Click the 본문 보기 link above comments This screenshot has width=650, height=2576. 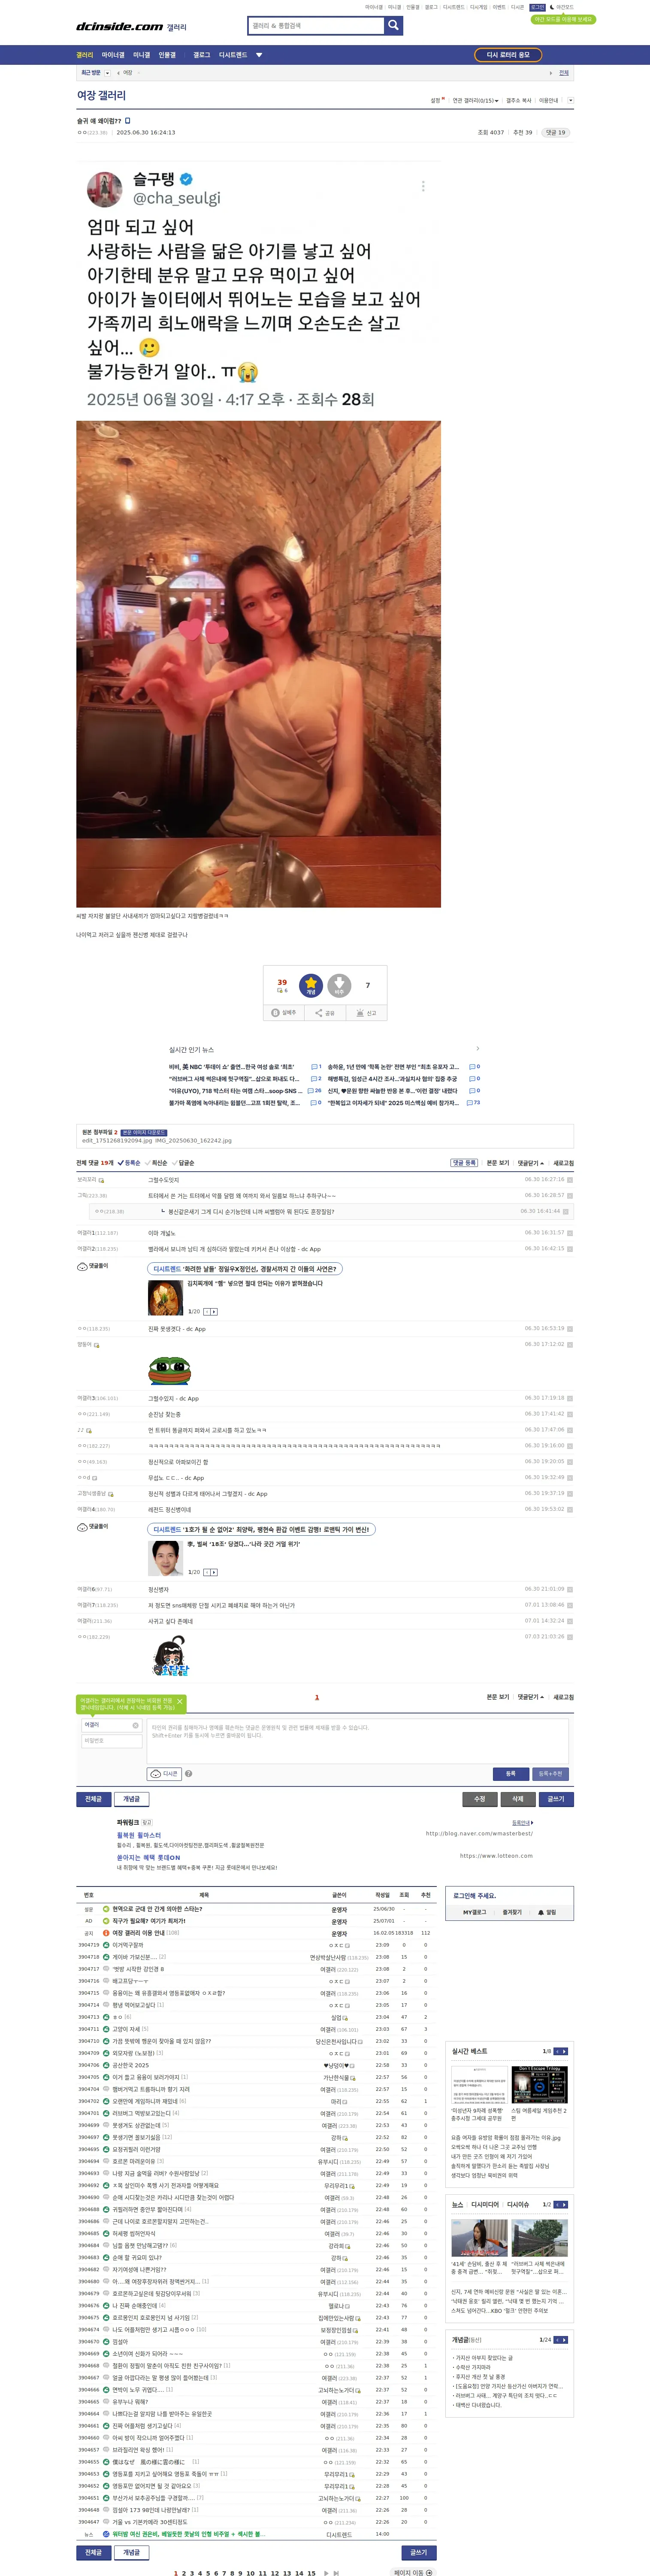(x=498, y=1163)
